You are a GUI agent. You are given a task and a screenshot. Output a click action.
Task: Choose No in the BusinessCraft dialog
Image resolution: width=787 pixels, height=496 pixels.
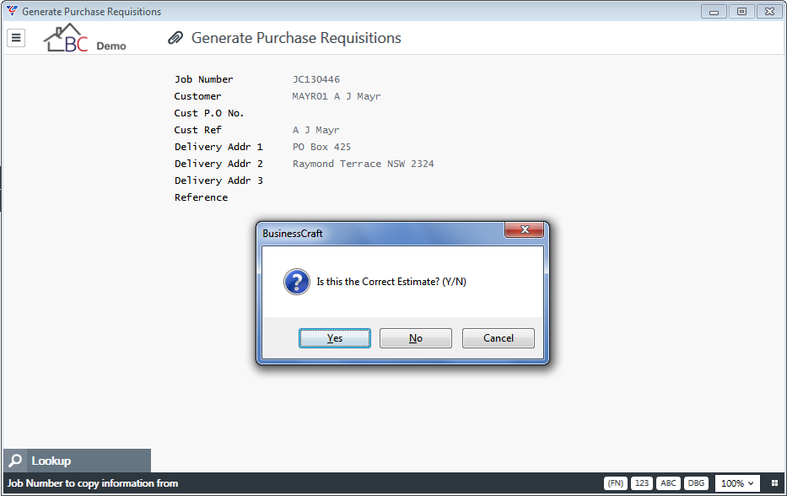(x=416, y=338)
